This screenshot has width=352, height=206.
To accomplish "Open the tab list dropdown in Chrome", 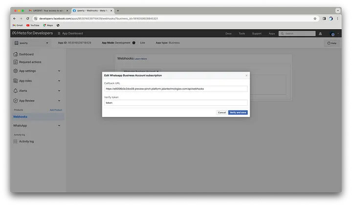I will pyautogui.click(x=338, y=11).
